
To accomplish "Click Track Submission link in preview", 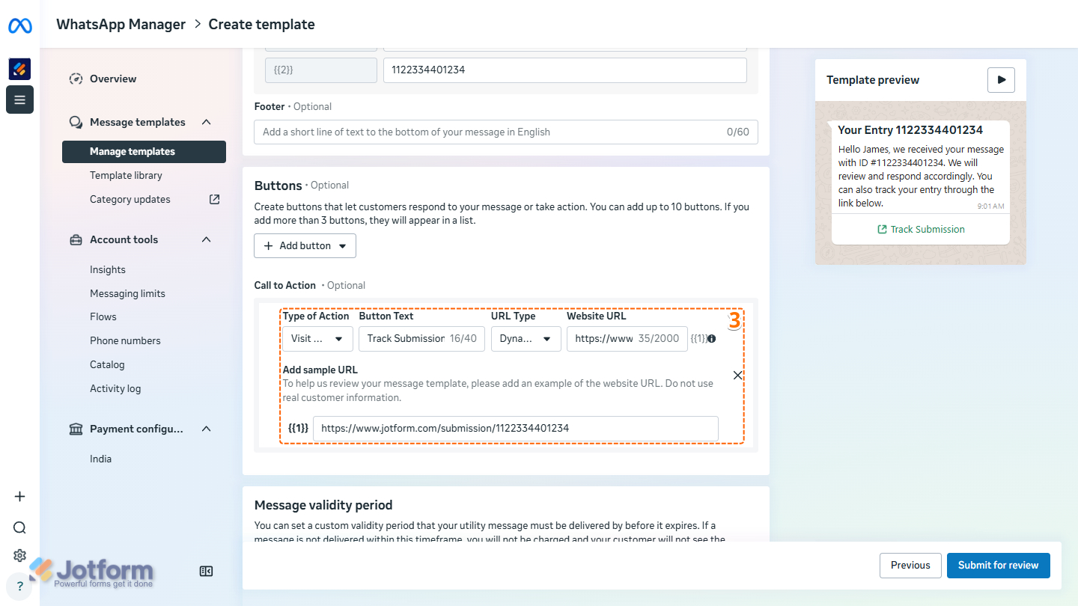I will click(921, 229).
